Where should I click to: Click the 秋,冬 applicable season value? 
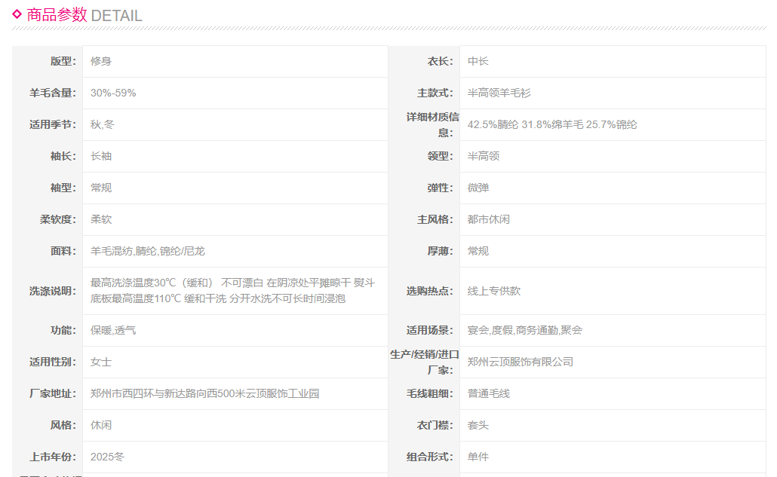pyautogui.click(x=103, y=124)
